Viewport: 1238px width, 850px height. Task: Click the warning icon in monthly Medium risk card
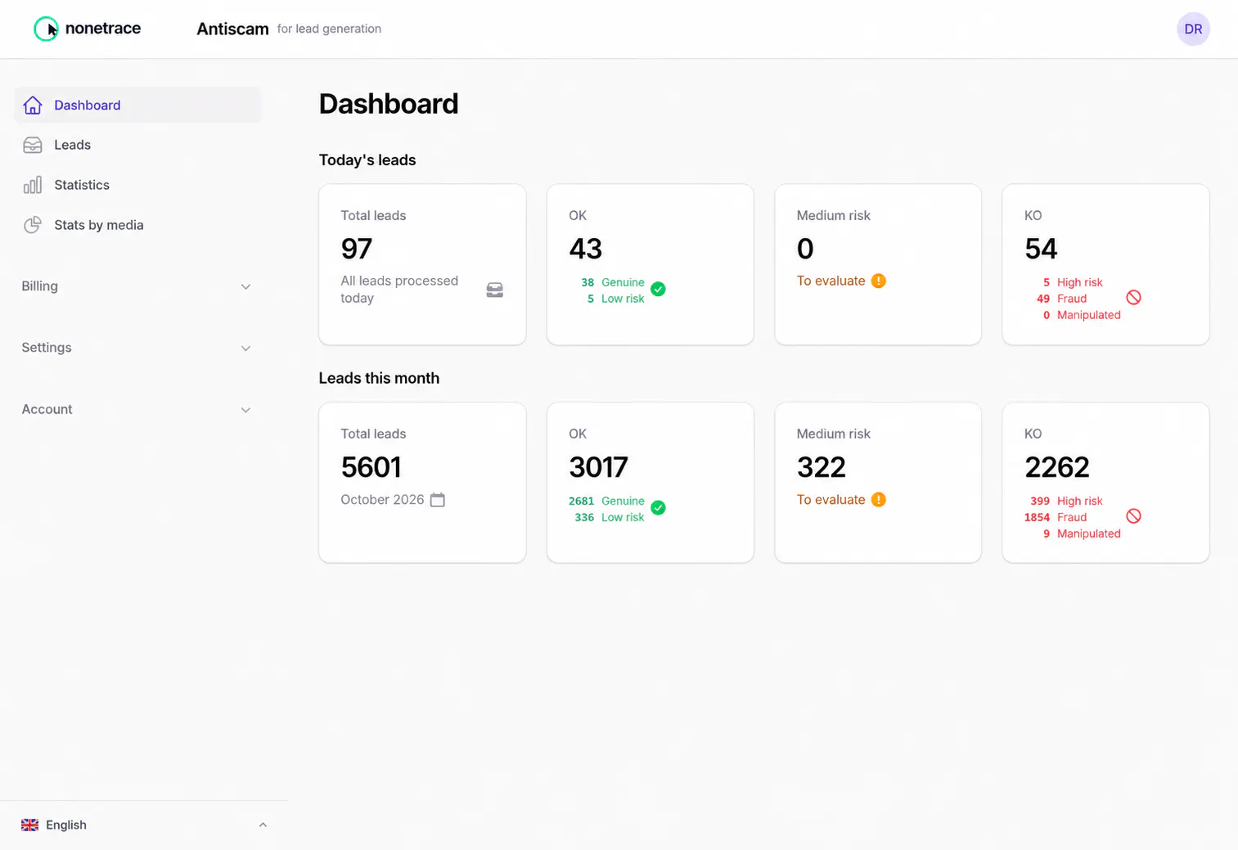click(878, 499)
